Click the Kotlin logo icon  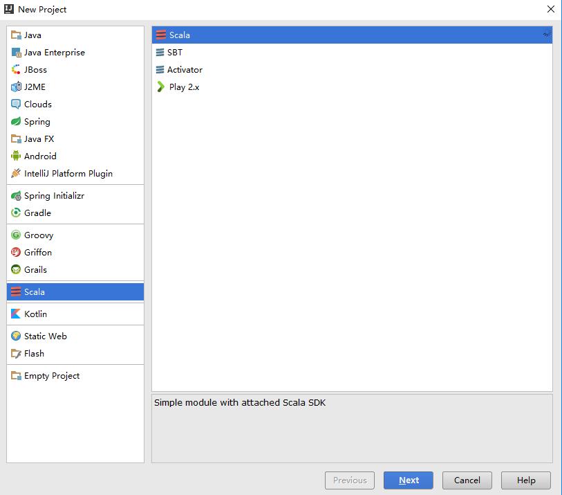pos(17,314)
